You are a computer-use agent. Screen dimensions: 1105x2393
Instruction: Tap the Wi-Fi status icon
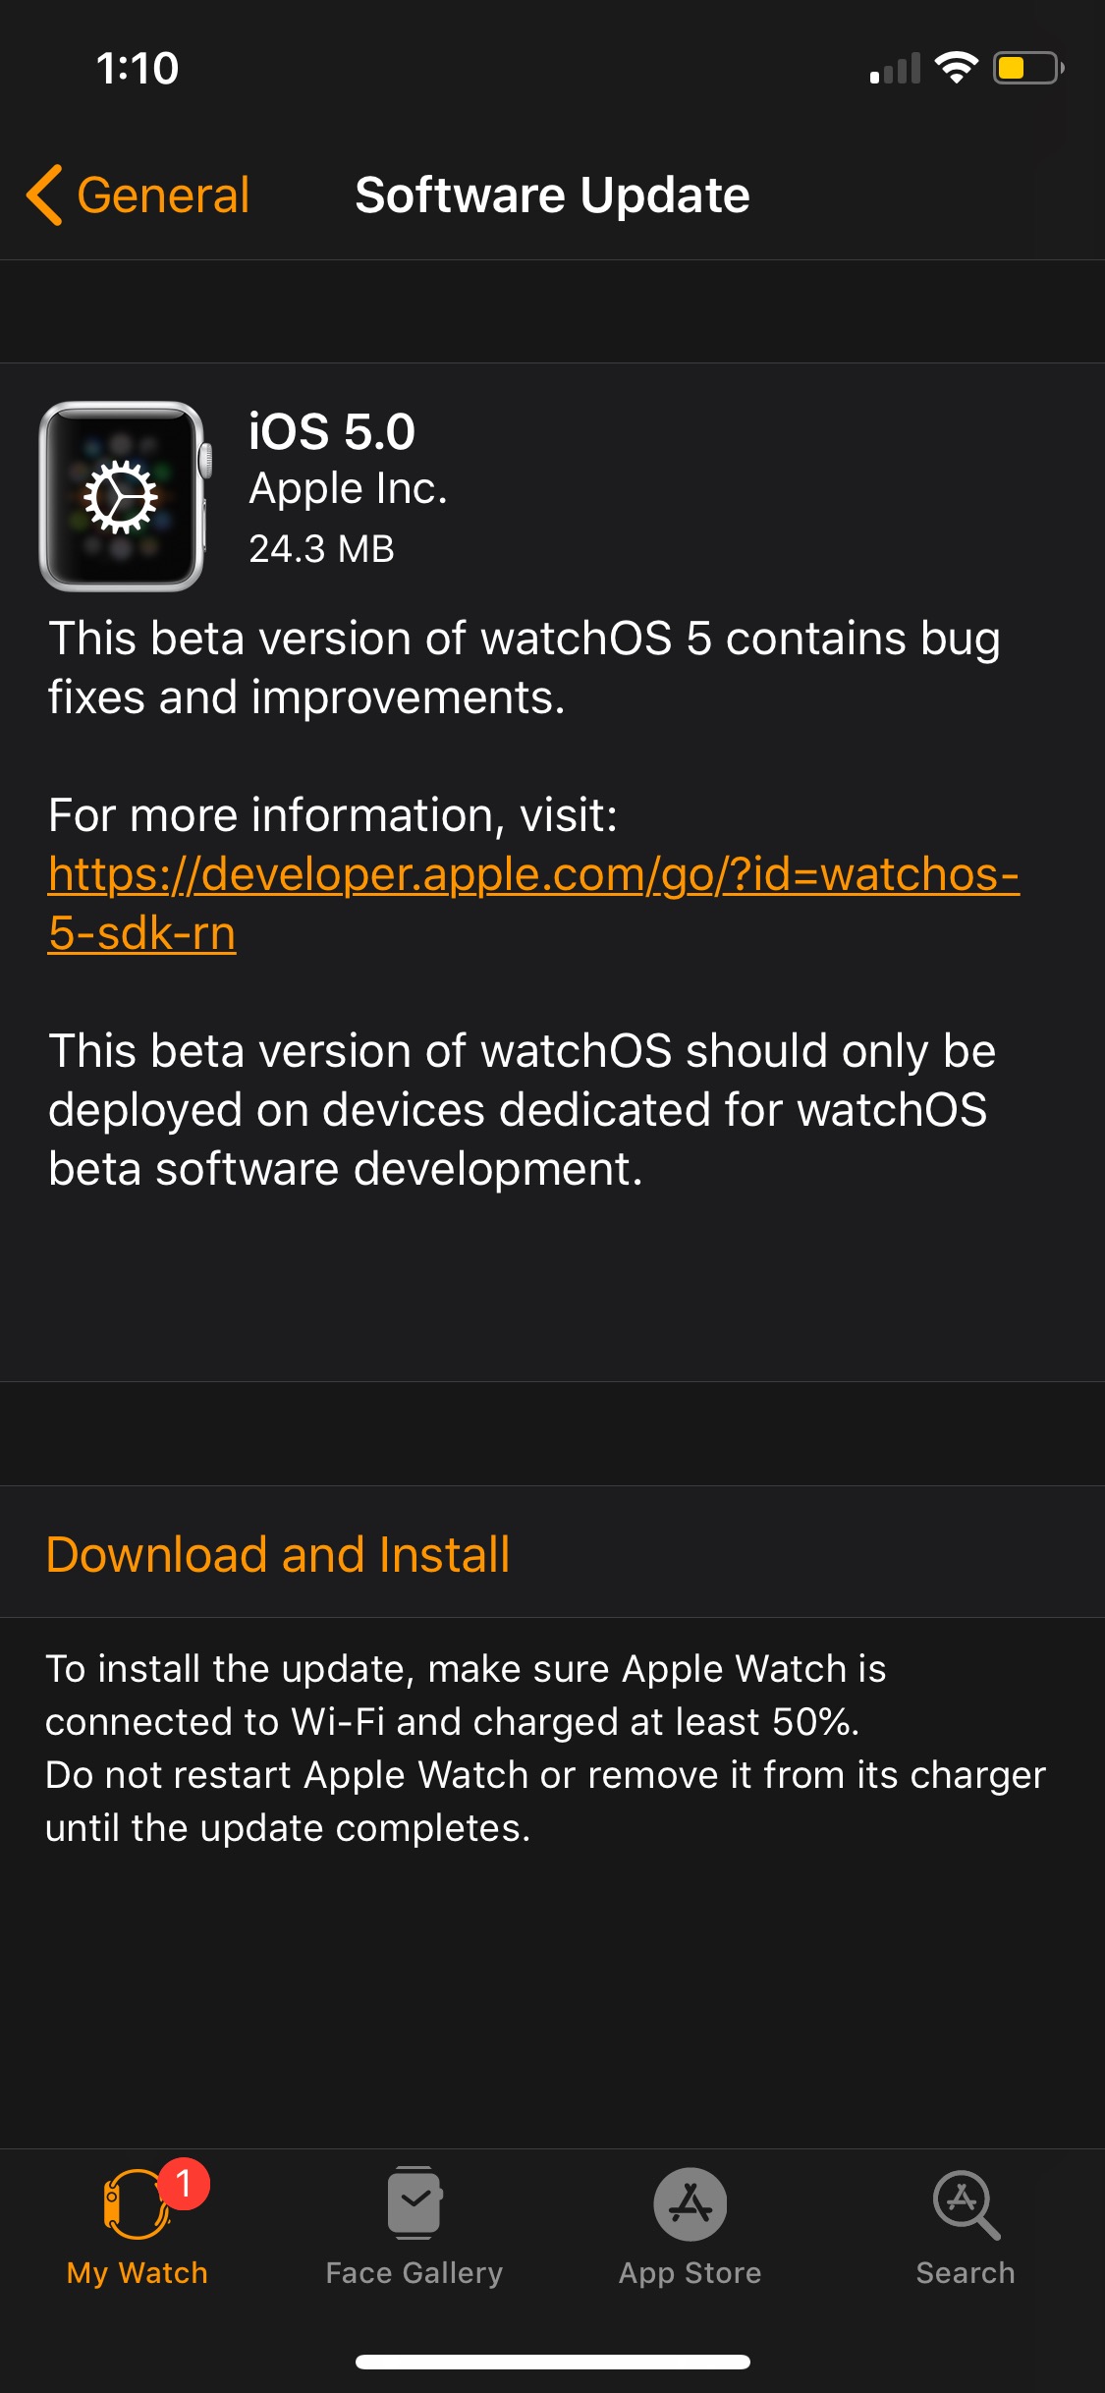956,68
